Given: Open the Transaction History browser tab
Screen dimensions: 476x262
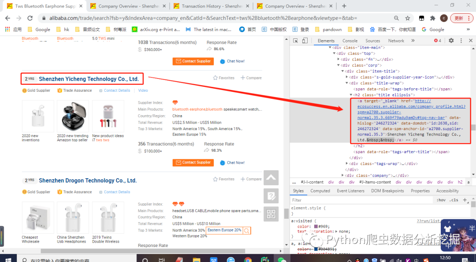Looking at the screenshot, I should tap(211, 6).
